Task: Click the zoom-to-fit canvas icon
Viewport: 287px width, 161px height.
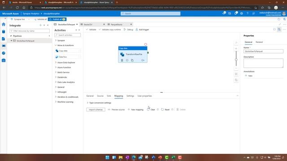Action: coord(236,74)
